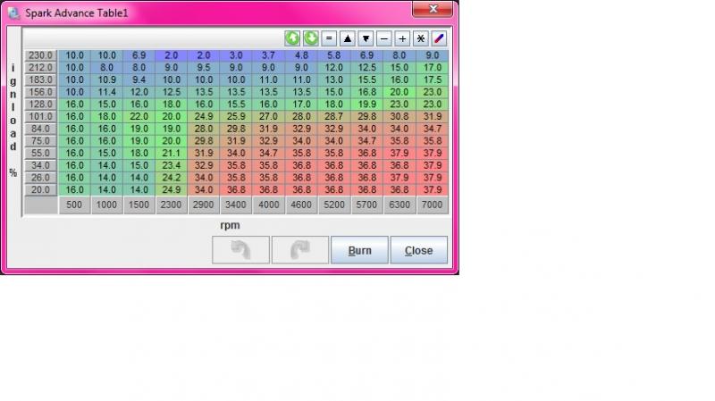Image resolution: width=715 pixels, height=401 pixels.
Task: Select the 2900 rpm column header
Action: click(x=204, y=205)
